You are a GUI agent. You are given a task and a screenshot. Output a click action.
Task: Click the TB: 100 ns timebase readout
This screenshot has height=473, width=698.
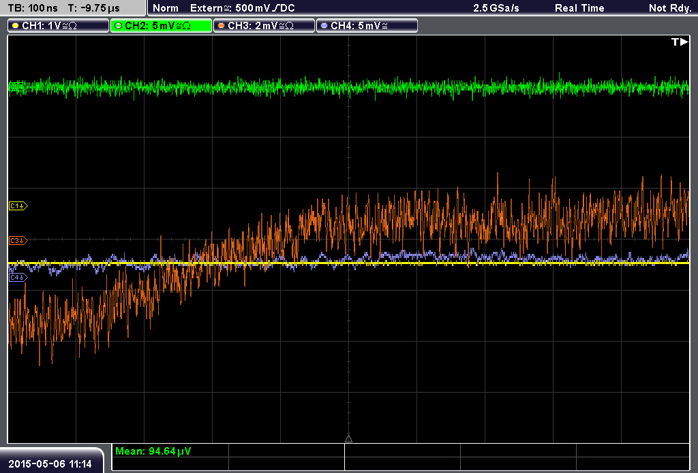point(33,8)
